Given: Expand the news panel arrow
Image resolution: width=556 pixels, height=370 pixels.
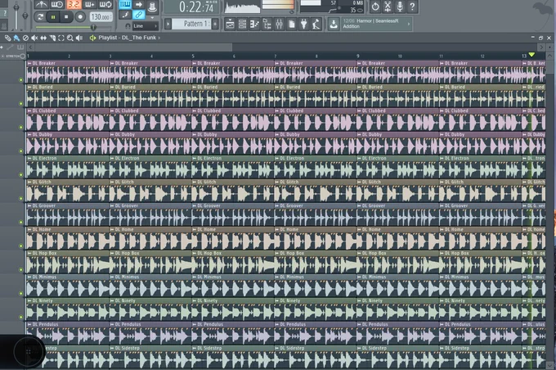Looking at the screenshot, I should [409, 24].
